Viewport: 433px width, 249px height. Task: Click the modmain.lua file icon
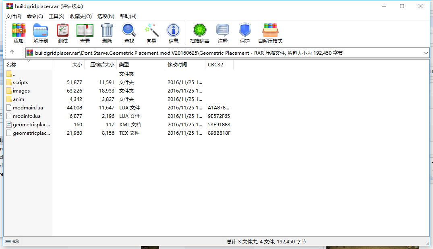pyautogui.click(x=9, y=107)
